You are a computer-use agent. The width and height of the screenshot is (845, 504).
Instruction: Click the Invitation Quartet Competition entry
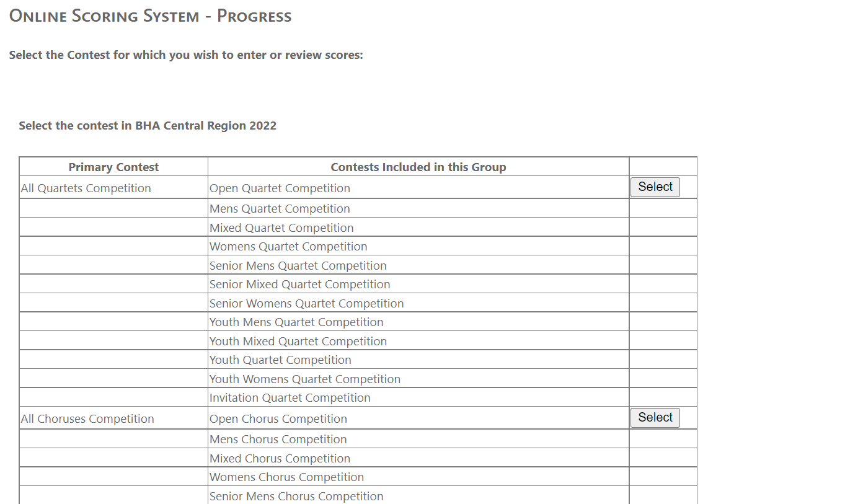pos(290,398)
